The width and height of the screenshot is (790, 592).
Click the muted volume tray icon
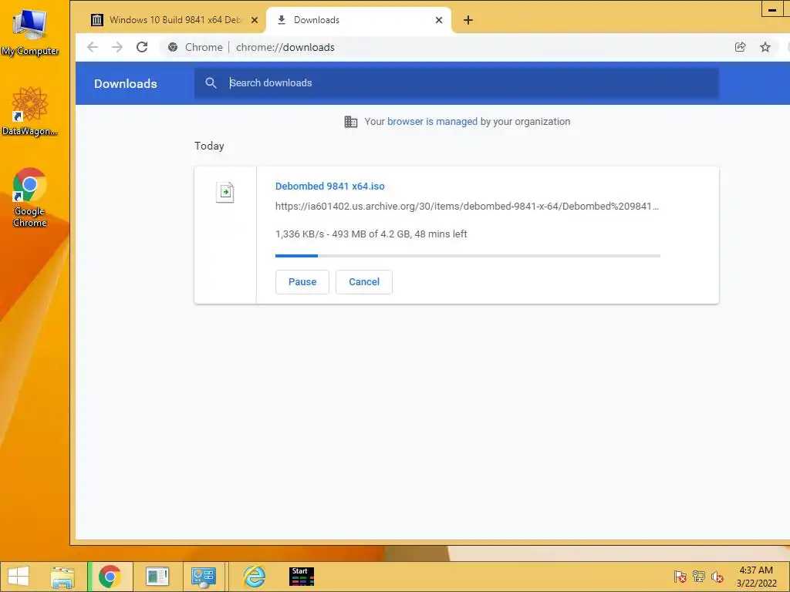[717, 577]
